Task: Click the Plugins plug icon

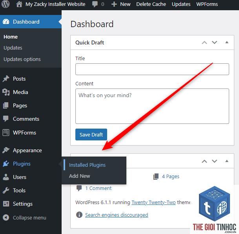Action: tap(6, 164)
